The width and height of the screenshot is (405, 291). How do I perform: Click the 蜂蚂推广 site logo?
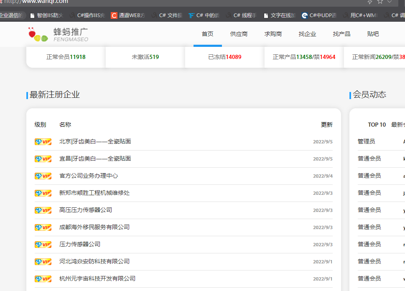(58, 35)
